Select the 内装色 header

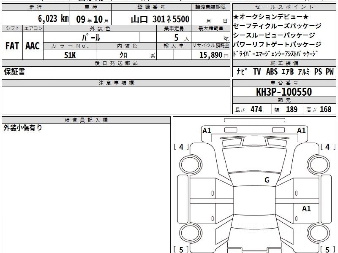(x=127, y=46)
